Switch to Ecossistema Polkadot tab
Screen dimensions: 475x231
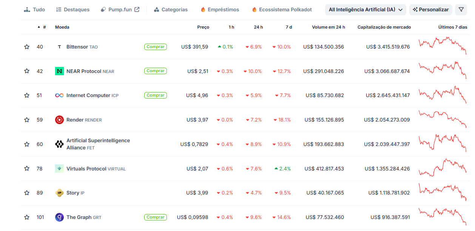282,9
